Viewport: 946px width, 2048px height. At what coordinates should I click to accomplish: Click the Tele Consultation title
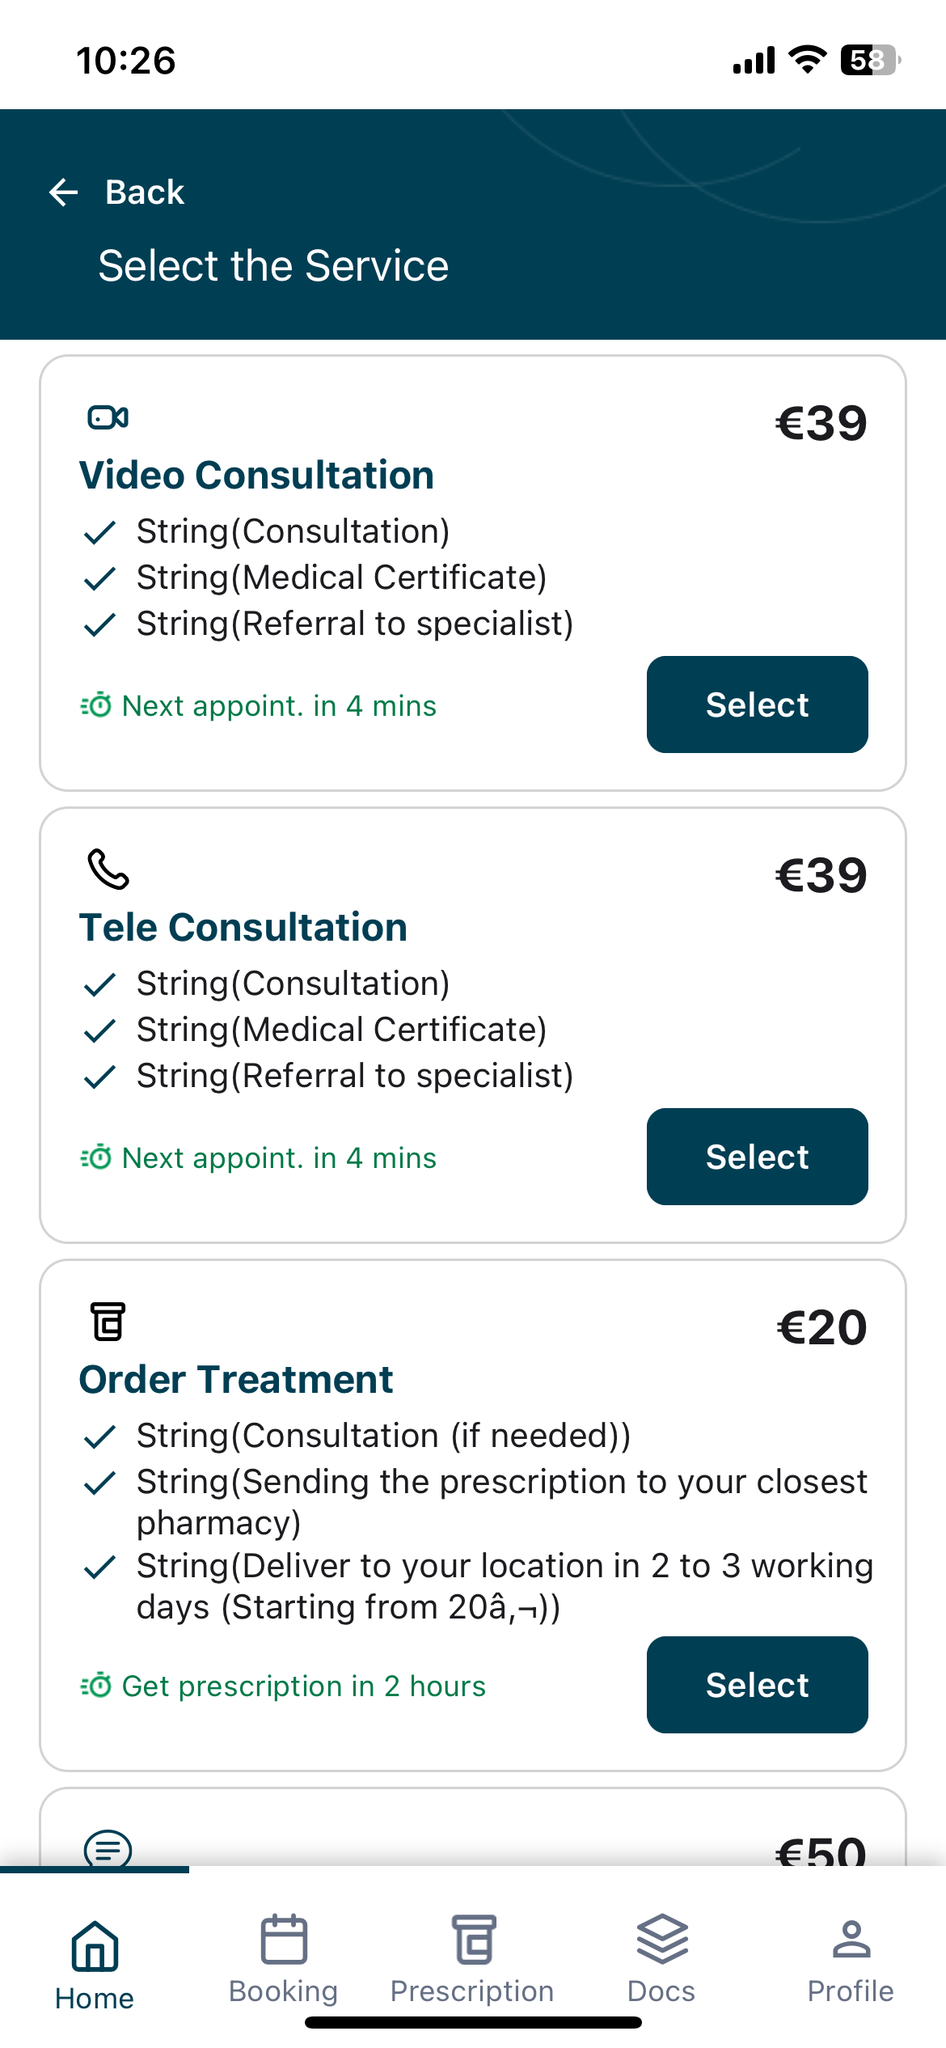[243, 927]
